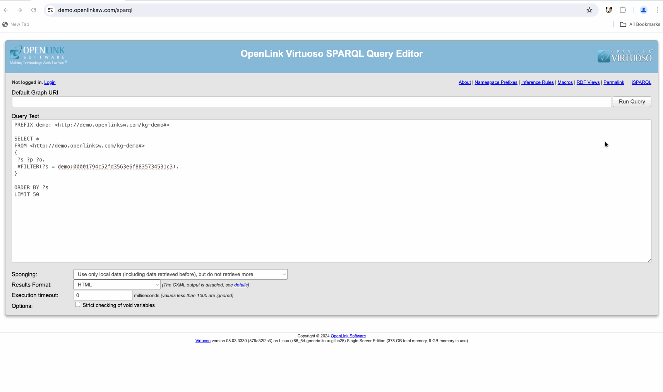The image size is (663, 392).
Task: Open the Chrome profile avatar
Action: click(x=643, y=10)
